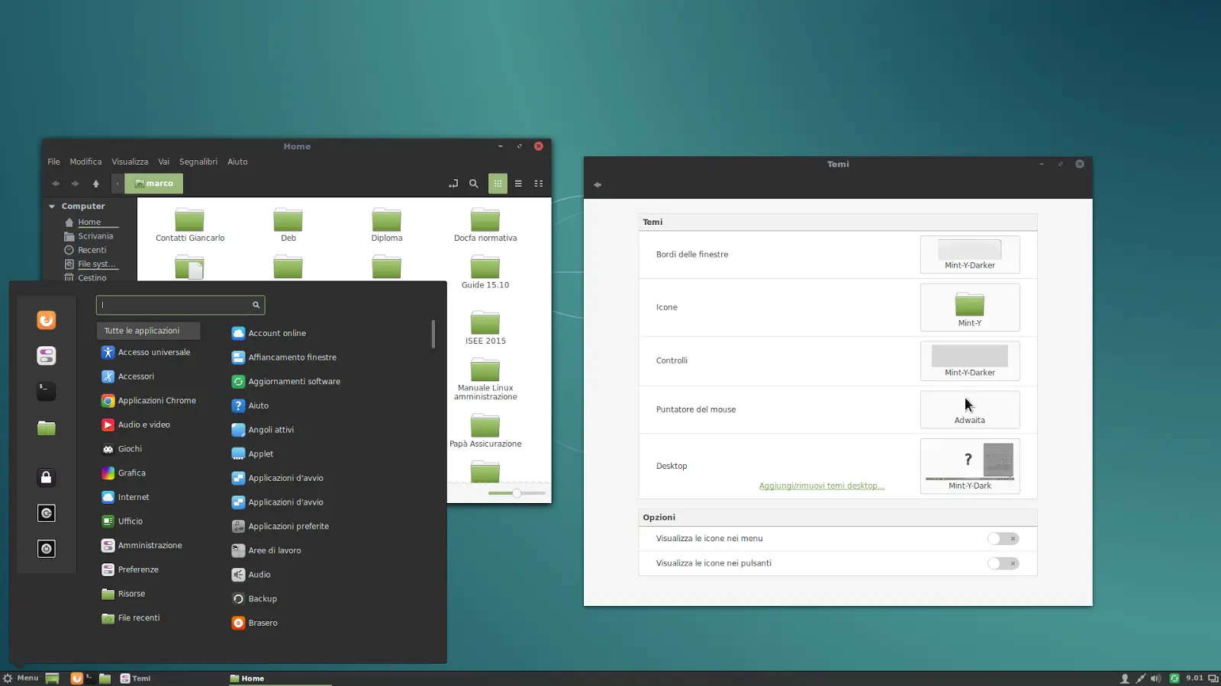Viewport: 1221px width, 686px height.
Task: Open Software Updates green tray icon
Action: pos(1176,678)
